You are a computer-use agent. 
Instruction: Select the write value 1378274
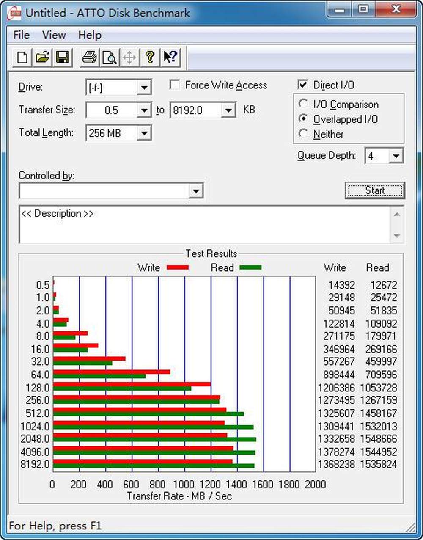pyautogui.click(x=336, y=452)
